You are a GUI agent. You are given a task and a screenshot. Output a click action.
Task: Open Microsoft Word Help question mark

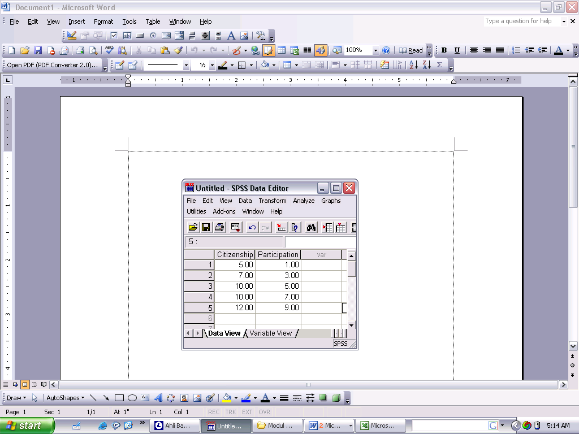[x=386, y=50]
